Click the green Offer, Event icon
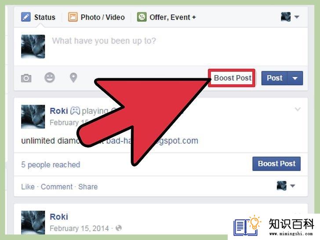The height and width of the screenshot is (240, 320). (x=142, y=17)
